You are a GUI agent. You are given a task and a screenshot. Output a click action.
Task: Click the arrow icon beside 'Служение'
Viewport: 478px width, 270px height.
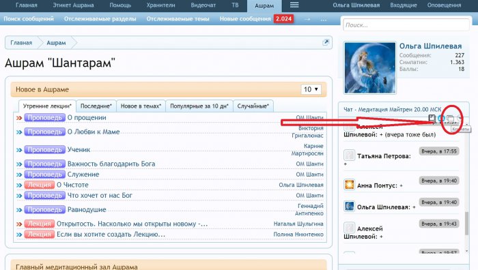pyautogui.click(x=19, y=175)
